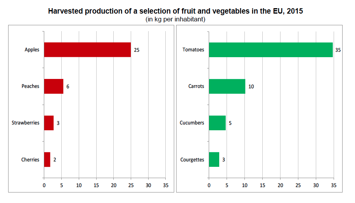The width and height of the screenshot is (355, 203).
Task: Select the value label 2 beside Cherries
Action: (55, 160)
